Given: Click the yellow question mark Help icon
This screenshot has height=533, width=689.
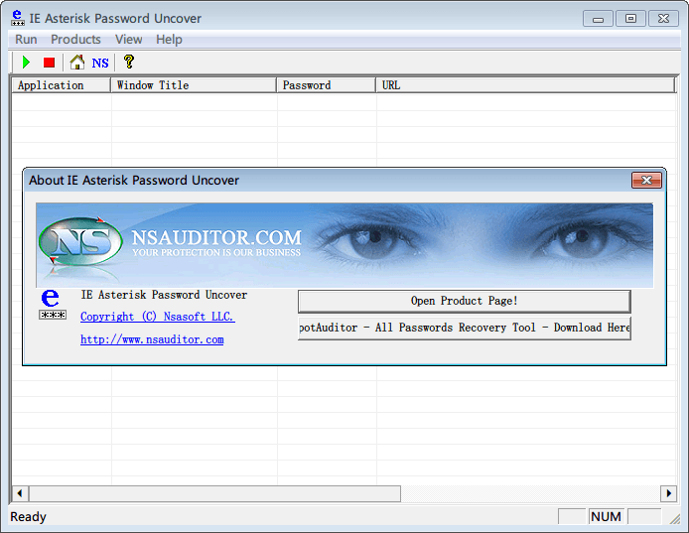Looking at the screenshot, I should tap(129, 62).
